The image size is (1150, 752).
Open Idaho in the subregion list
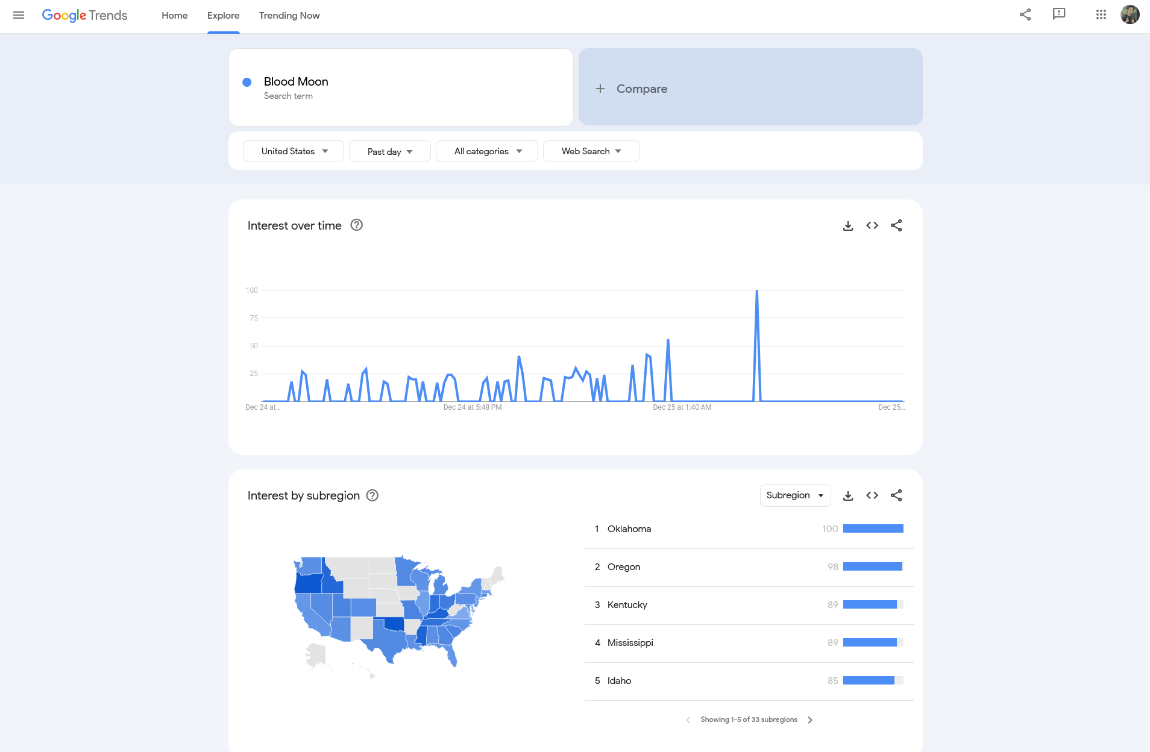tap(749, 681)
